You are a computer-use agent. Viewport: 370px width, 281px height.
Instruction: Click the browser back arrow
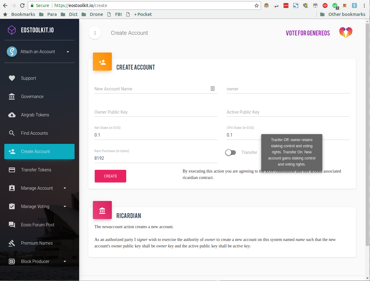coord(5,5)
